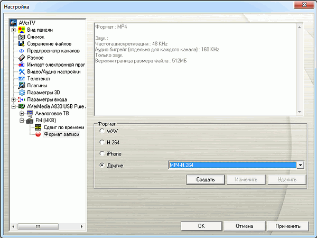Expand the Аналоговое ТВ tree node

[22, 114]
